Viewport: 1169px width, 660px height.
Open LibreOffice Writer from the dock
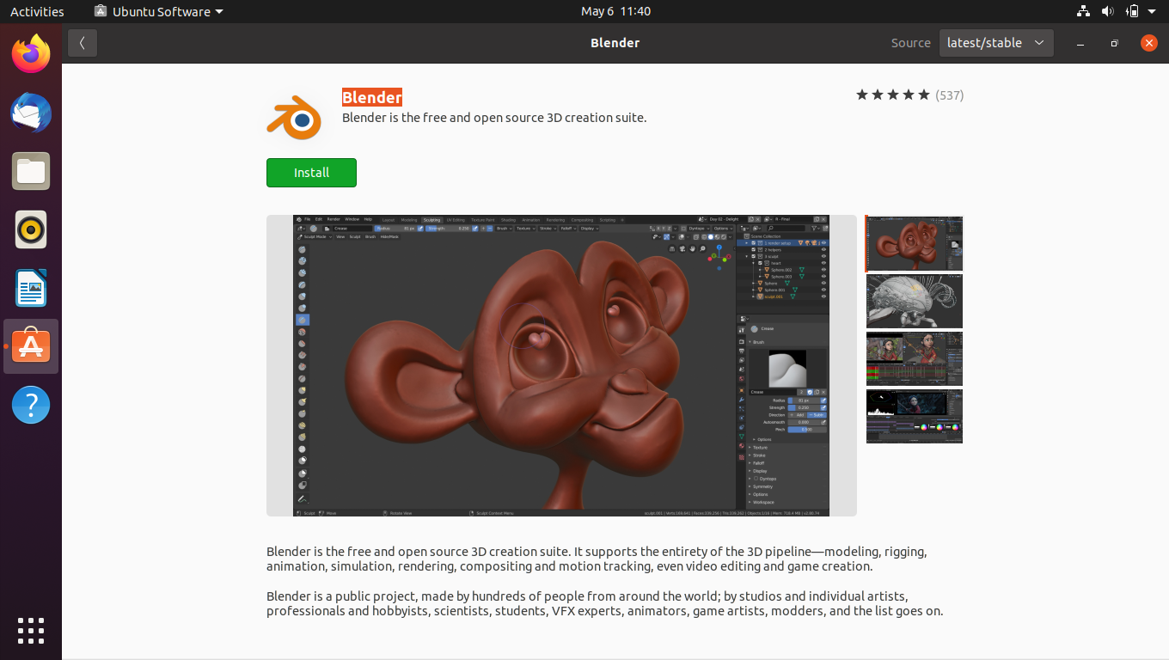tap(30, 288)
